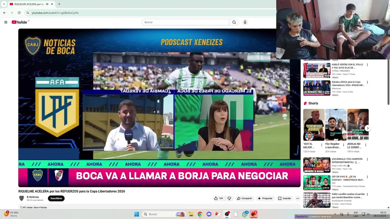Screen dimensions: 390x219
Task: Close the RIQUELME ACELERA tab
Action: 52,4
